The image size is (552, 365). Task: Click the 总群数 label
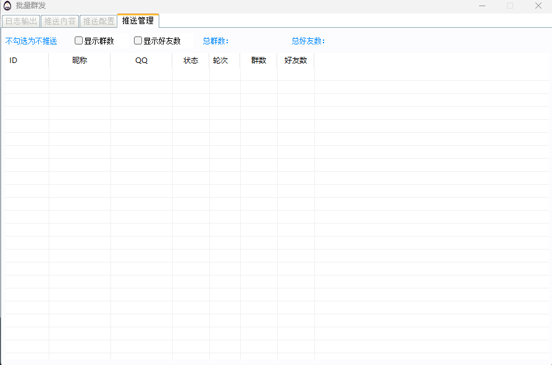[215, 41]
